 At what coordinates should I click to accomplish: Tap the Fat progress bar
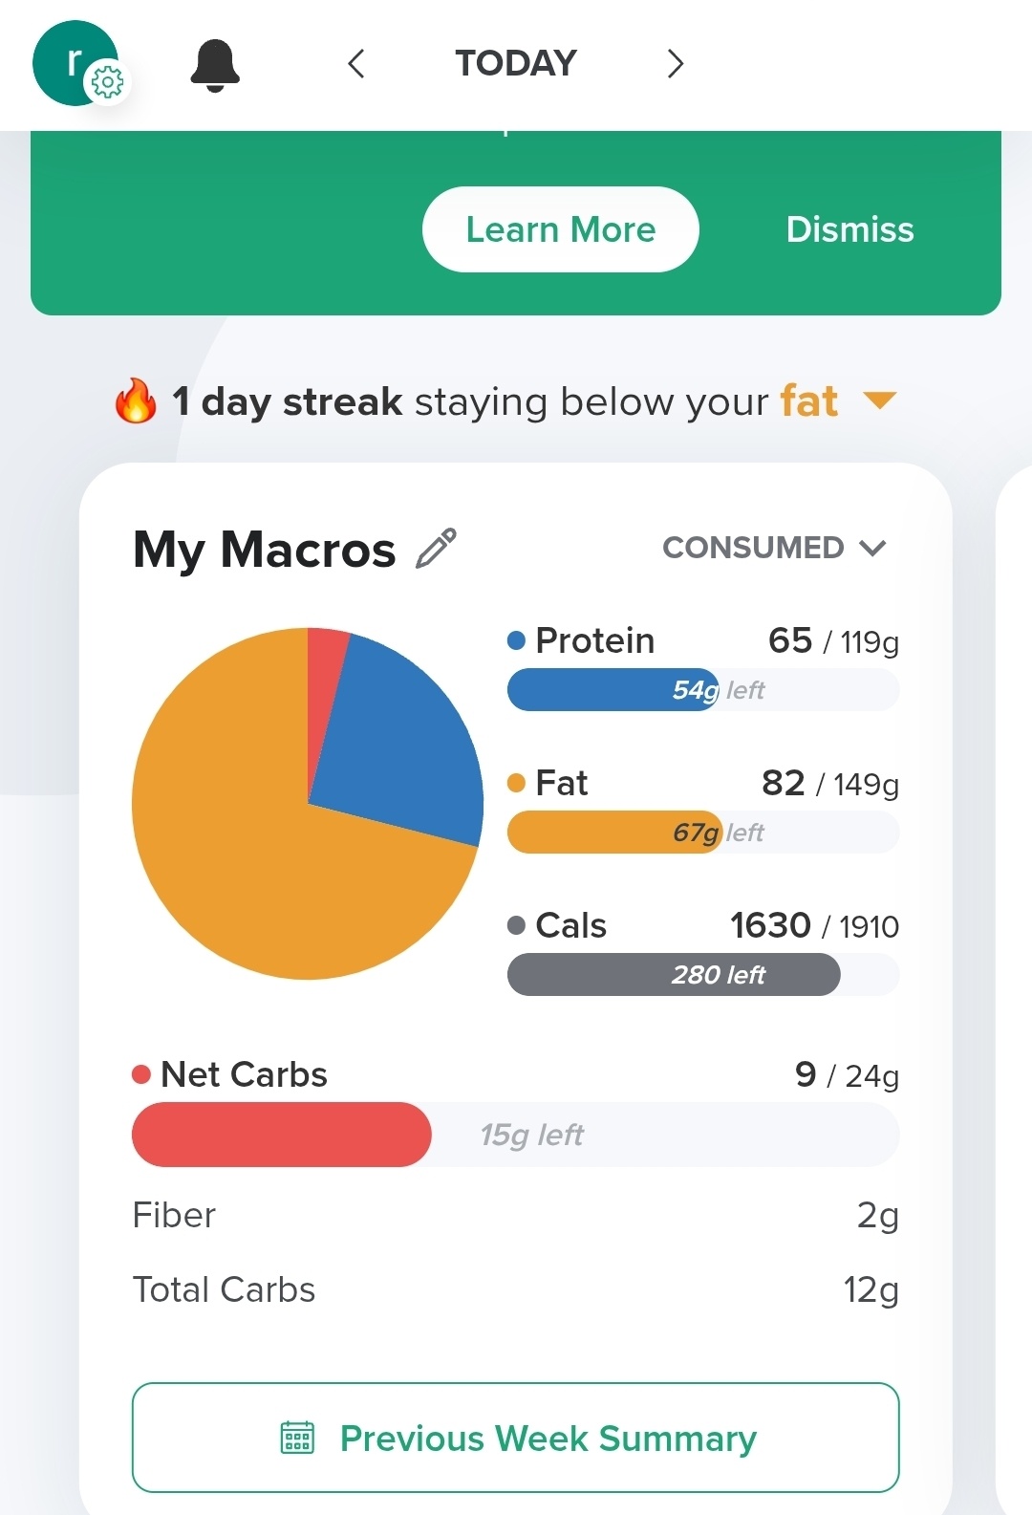(703, 833)
